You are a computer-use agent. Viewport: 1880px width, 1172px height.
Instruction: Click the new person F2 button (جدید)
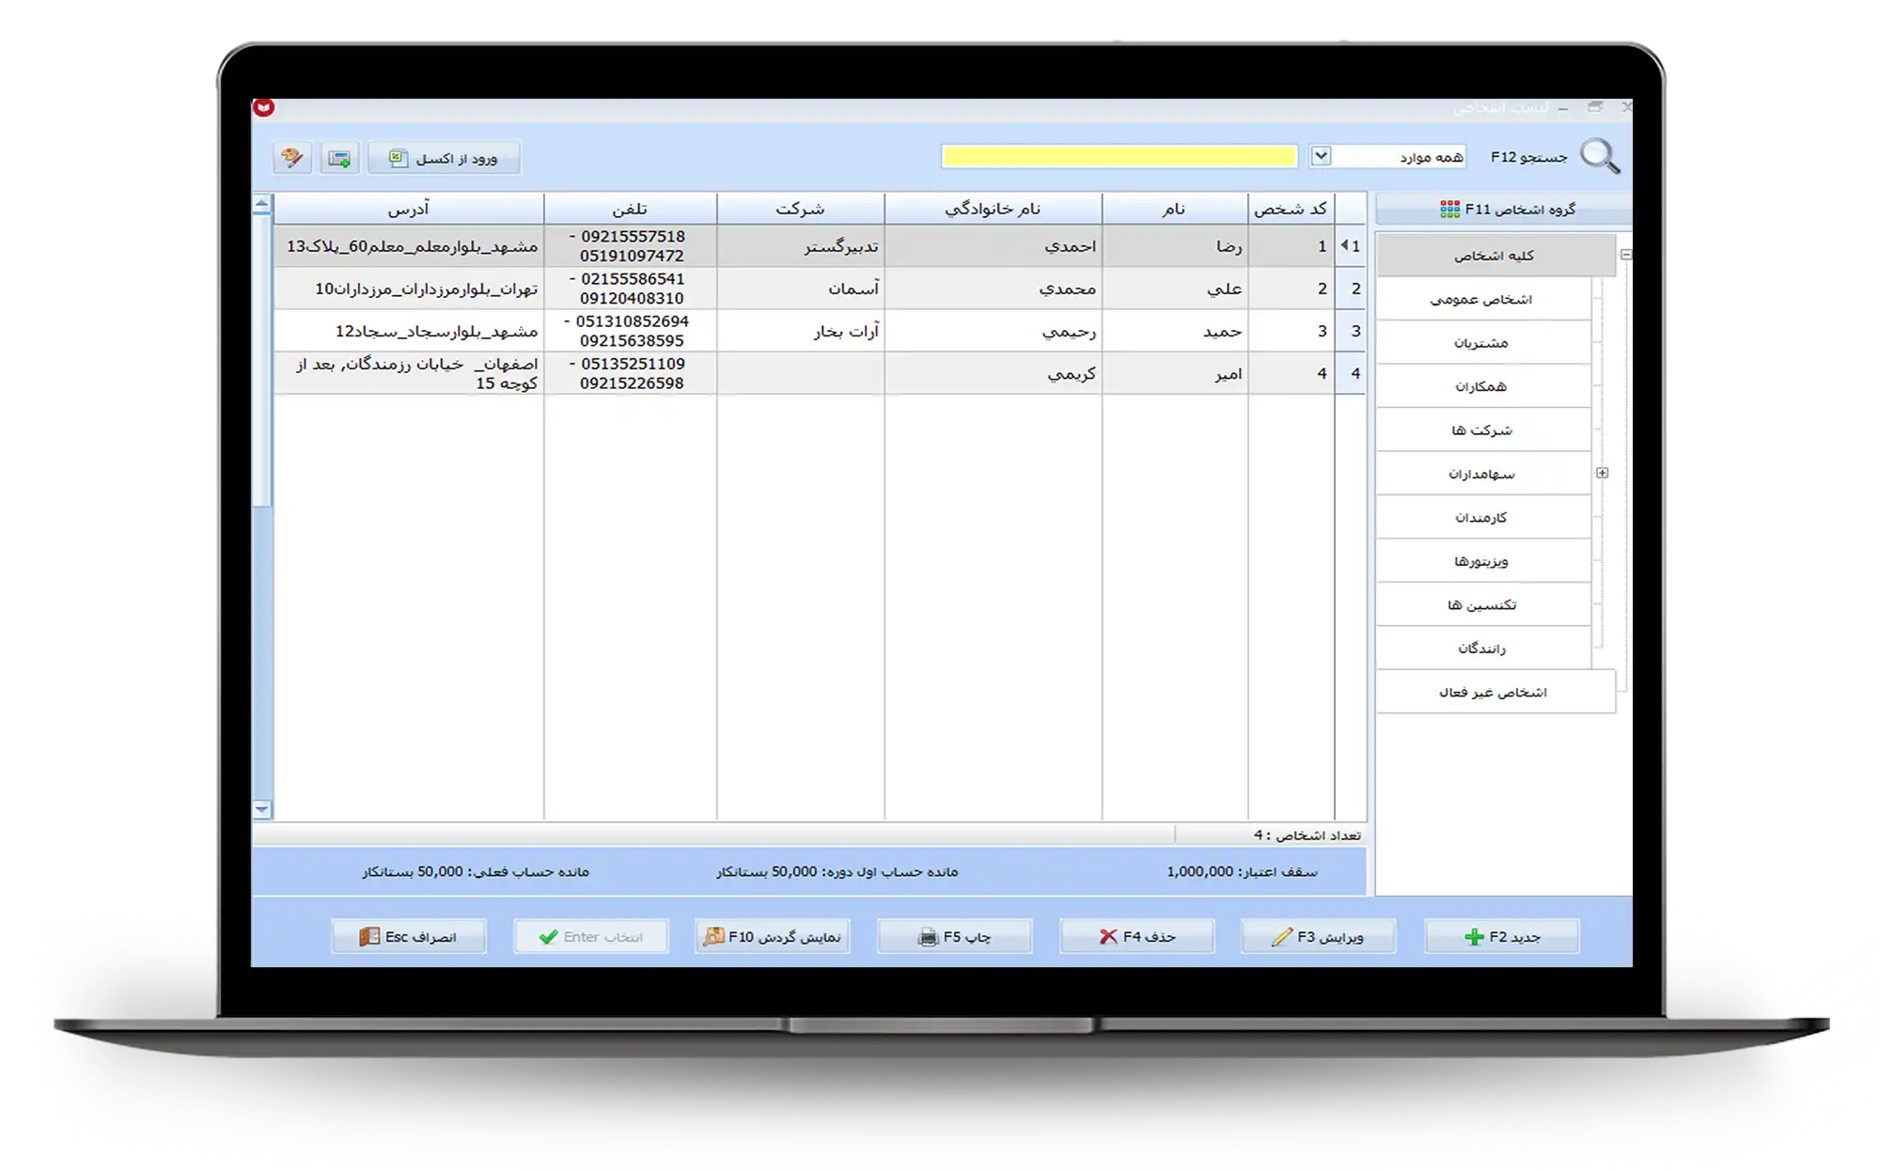pos(1502,936)
